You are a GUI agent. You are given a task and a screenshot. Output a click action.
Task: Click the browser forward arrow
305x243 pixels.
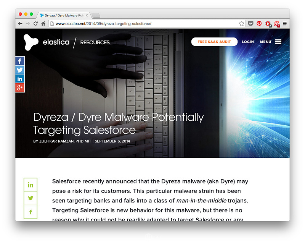pyautogui.click(x=28, y=24)
